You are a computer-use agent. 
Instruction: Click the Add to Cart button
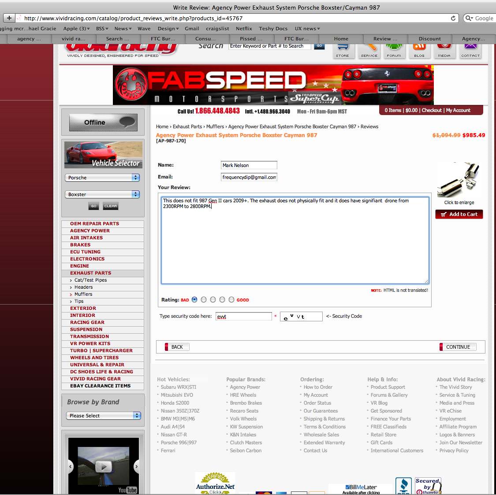(x=459, y=214)
